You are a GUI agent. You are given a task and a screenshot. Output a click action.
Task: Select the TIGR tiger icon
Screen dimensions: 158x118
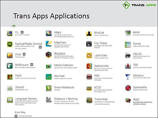click(x=10, y=77)
